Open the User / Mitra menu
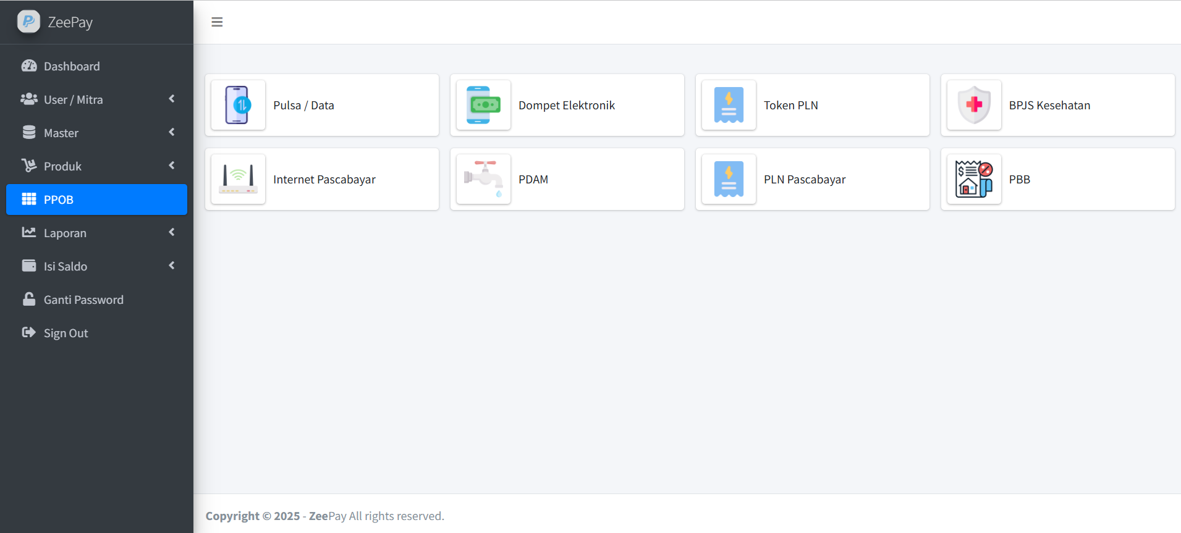This screenshot has width=1181, height=533. (96, 99)
